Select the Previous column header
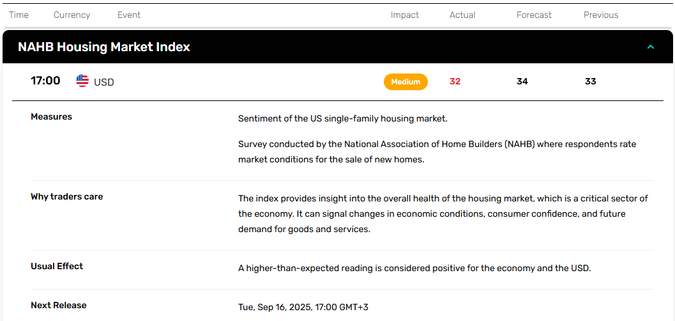The width and height of the screenshot is (675, 321). point(601,15)
